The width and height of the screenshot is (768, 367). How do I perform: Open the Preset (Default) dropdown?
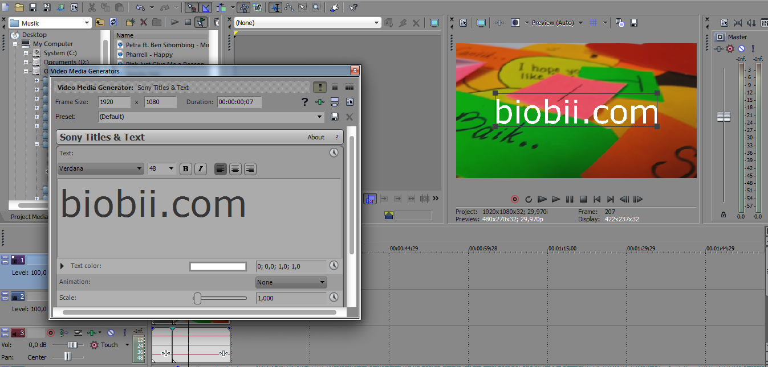[320, 117]
